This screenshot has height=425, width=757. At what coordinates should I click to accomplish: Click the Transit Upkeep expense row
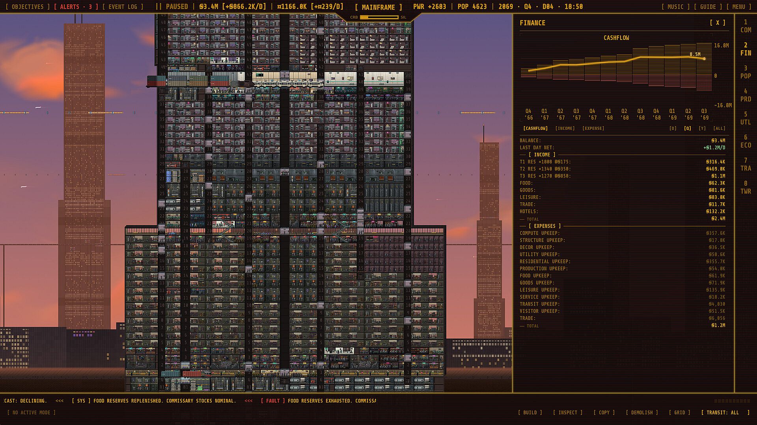coord(622,304)
